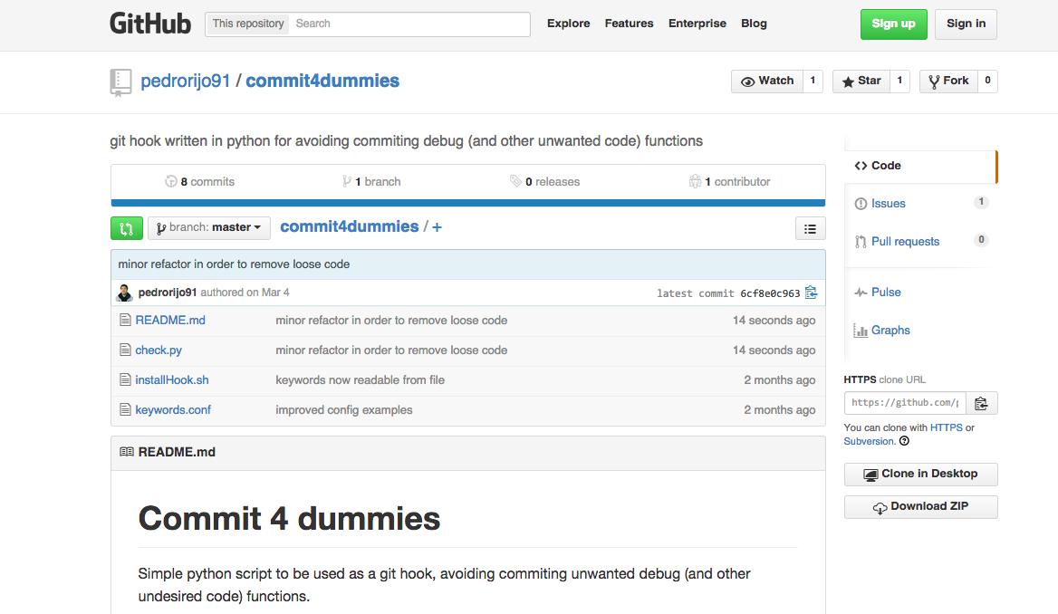Click the book icon in the README.md header
The image size is (1058, 614).
[126, 452]
